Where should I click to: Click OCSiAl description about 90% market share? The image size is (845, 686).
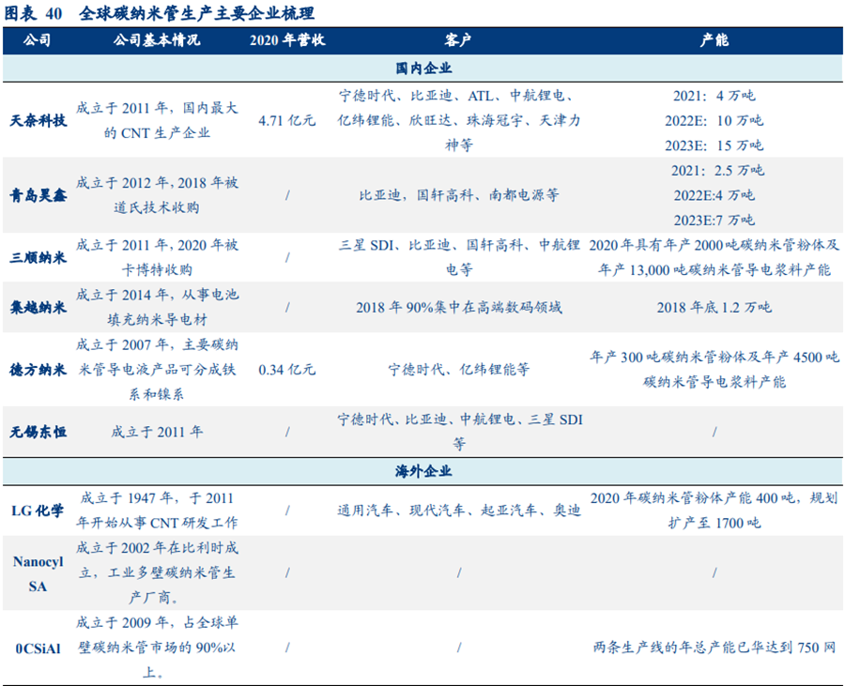click(x=157, y=648)
